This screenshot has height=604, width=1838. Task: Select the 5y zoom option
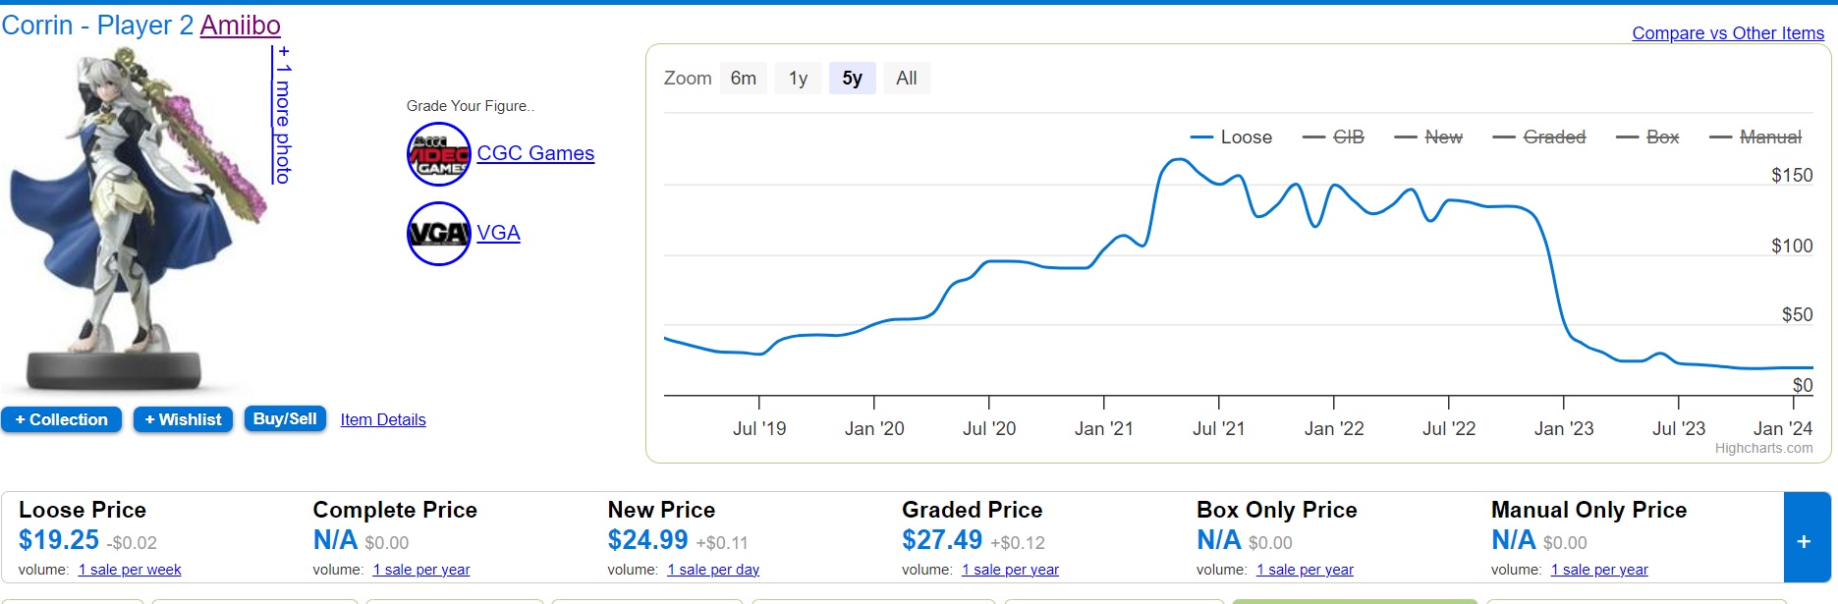tap(852, 79)
